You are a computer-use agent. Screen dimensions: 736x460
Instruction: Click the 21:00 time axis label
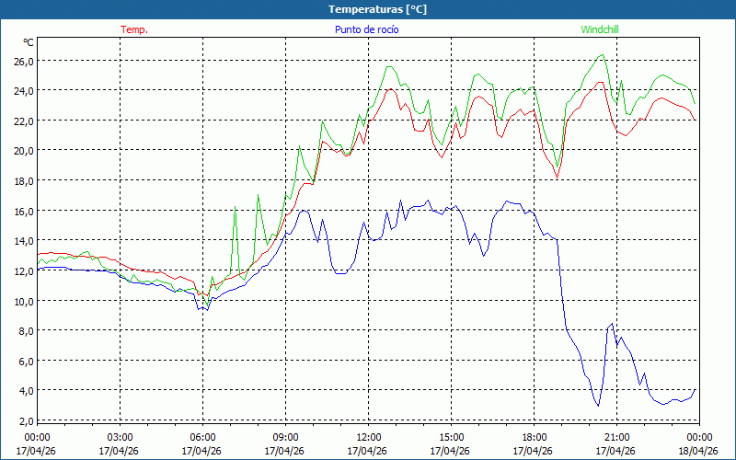[616, 437]
